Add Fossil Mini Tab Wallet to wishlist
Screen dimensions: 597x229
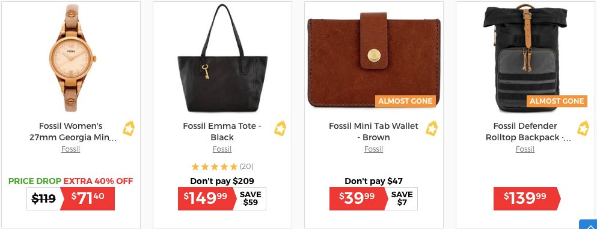[432, 128]
